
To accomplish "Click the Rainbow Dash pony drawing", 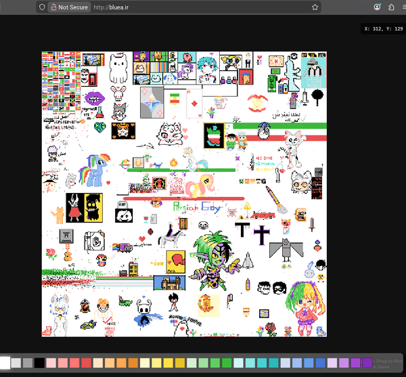I will point(95,170).
